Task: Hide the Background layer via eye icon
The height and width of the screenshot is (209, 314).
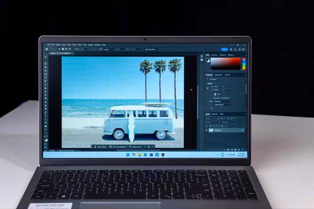Action: [x=207, y=130]
